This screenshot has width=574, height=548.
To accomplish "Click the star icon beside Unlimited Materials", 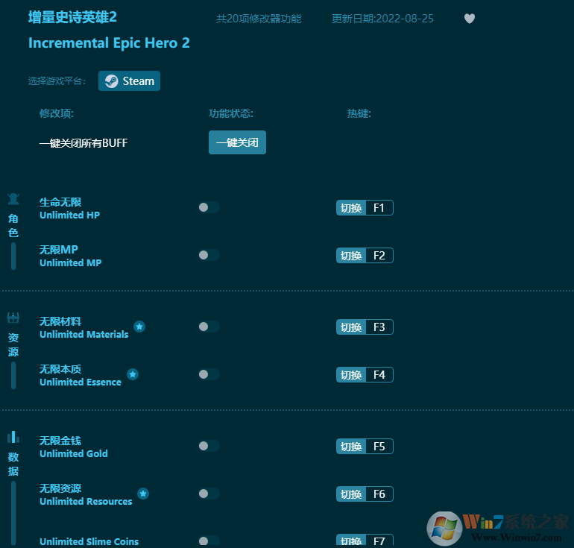I will coord(139,327).
